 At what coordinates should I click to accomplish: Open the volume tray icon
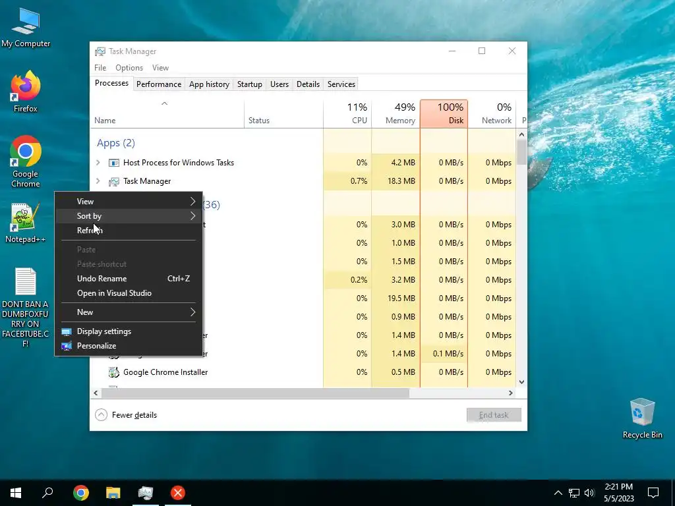click(589, 493)
